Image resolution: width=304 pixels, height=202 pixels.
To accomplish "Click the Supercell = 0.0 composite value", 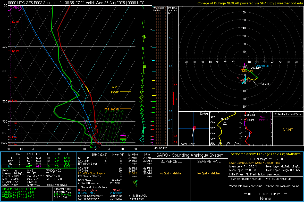I will (x=62, y=189).
